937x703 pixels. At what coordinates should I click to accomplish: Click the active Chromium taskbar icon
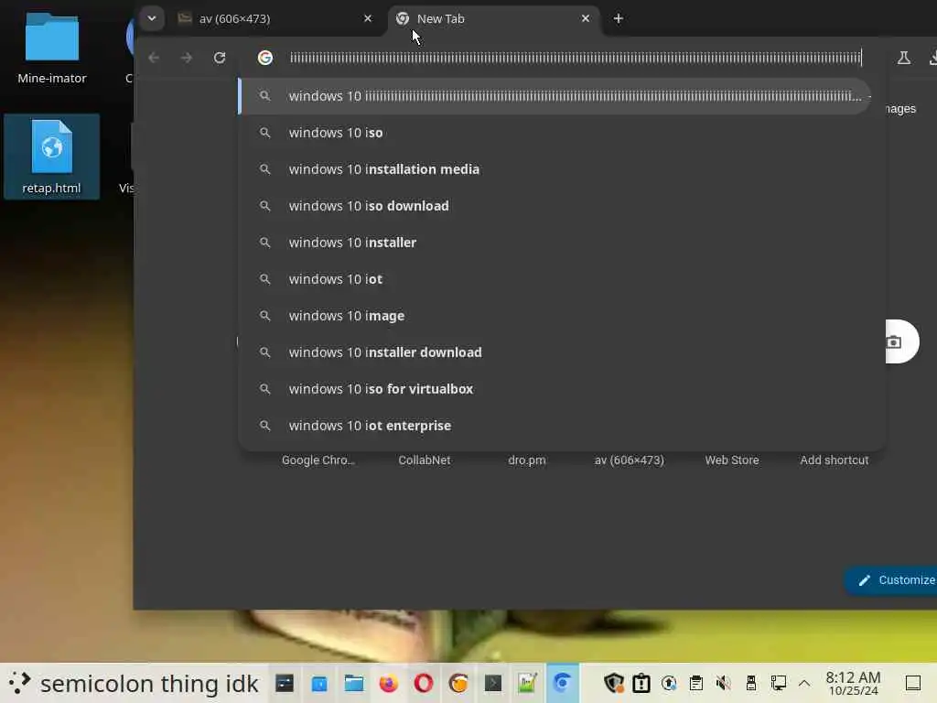click(x=563, y=683)
